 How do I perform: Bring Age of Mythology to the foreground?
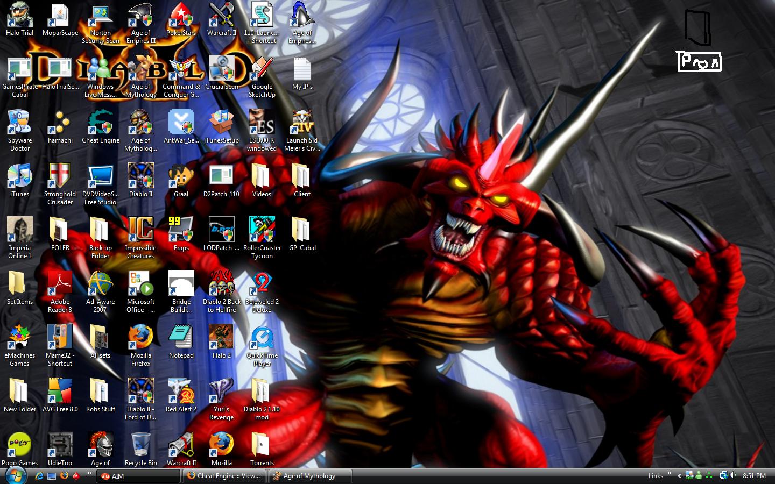(310, 476)
